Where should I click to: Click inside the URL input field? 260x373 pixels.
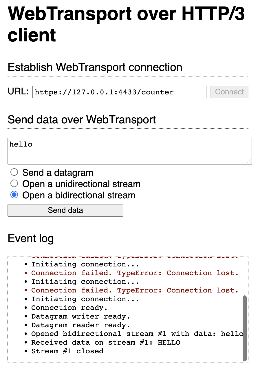119,92
